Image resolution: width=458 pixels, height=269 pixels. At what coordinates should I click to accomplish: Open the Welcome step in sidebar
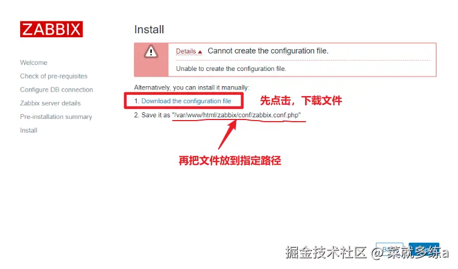(x=33, y=63)
